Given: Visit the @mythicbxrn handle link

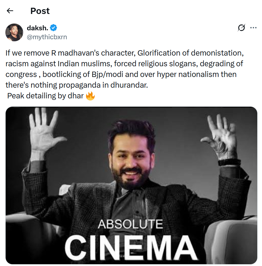Looking at the screenshot, I should click(47, 37).
